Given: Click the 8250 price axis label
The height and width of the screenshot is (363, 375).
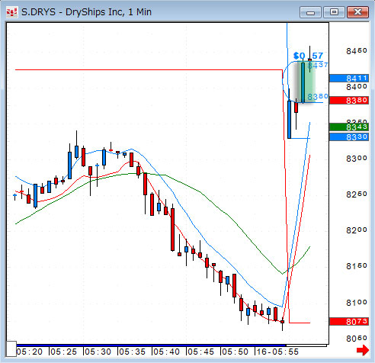Looking at the screenshot, I should pyautogui.click(x=357, y=194).
